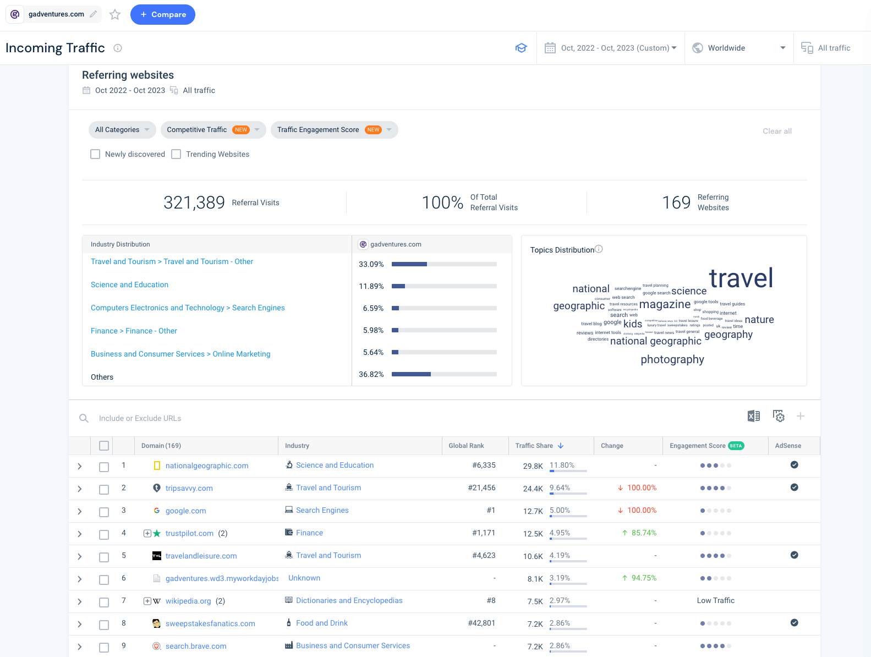
Task: Click the Trustpilot green star favicon
Action: [x=157, y=533]
